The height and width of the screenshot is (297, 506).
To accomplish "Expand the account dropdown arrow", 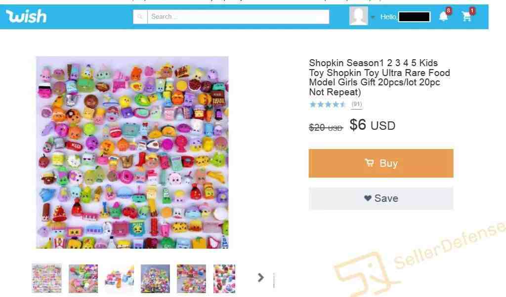I will [373, 17].
